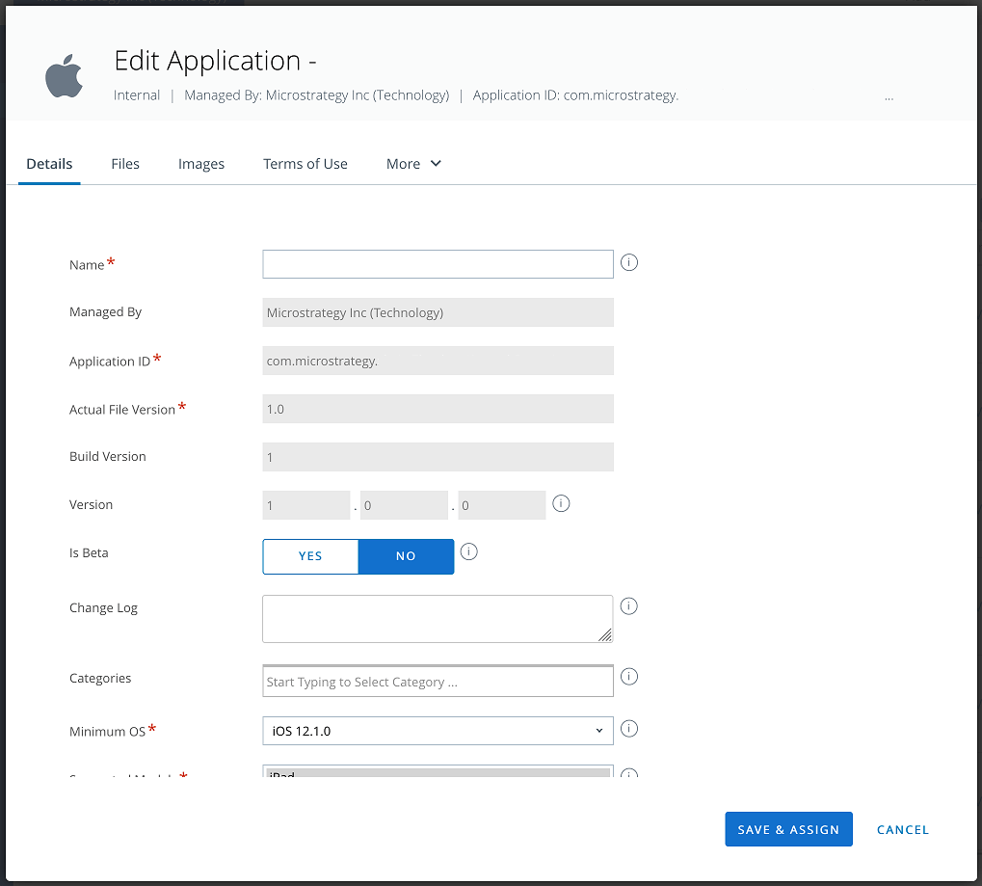Click the 'Application ID: com.microstrategy.' header text
The width and height of the screenshot is (982, 886).
click(x=575, y=95)
